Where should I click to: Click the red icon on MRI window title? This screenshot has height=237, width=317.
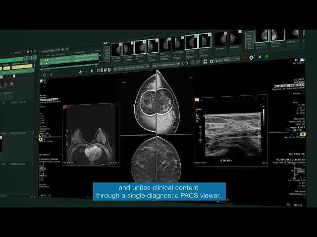coord(64,107)
